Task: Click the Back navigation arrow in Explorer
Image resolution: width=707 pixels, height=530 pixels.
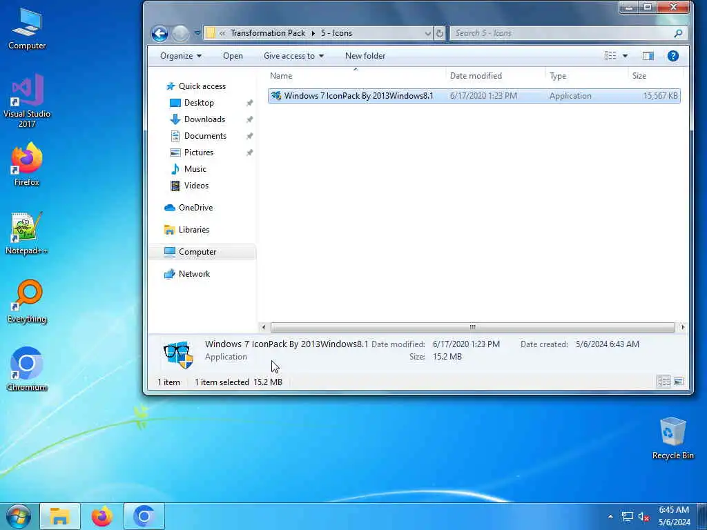Action: coord(159,33)
